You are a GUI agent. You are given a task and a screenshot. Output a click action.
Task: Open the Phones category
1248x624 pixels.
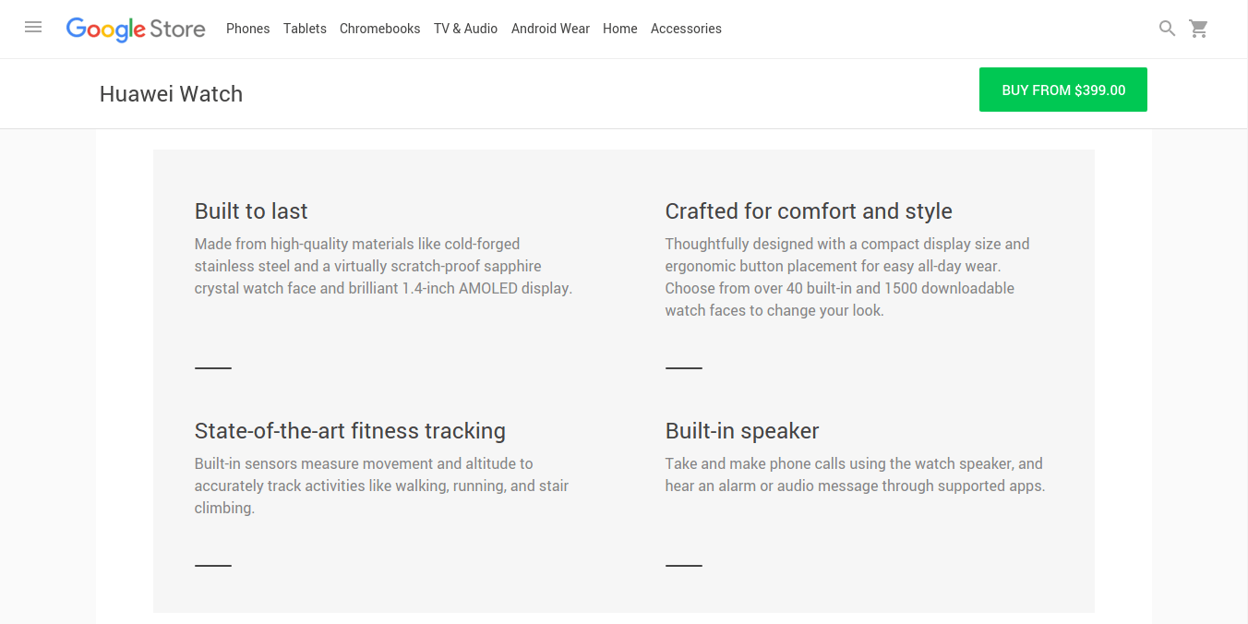point(247,29)
